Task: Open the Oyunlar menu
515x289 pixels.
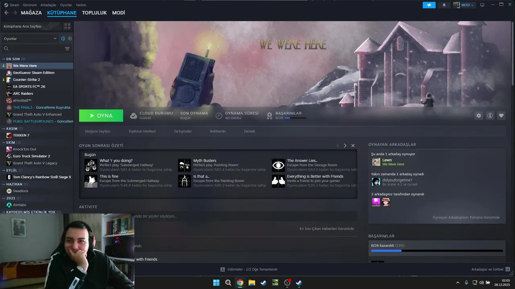Action: (x=66, y=5)
